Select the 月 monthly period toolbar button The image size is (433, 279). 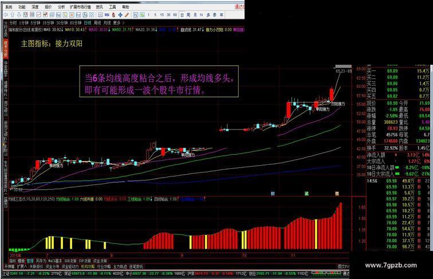click(x=195, y=15)
